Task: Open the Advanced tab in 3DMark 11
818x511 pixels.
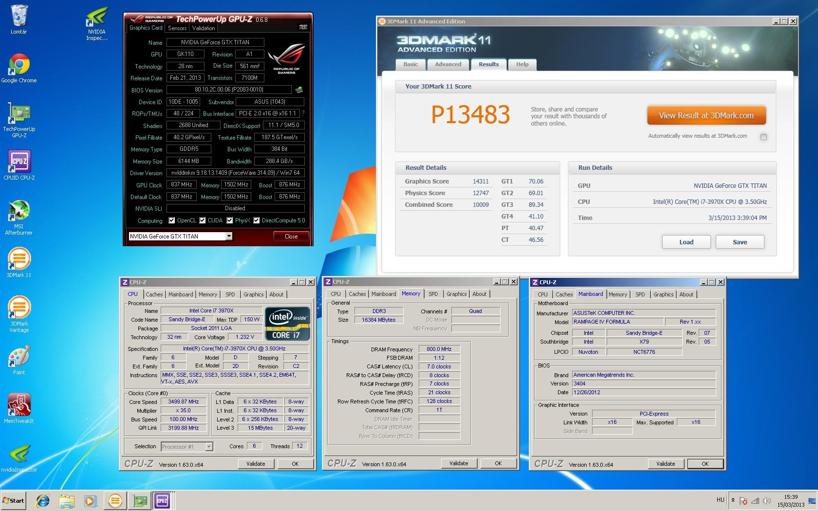Action: tap(448, 65)
